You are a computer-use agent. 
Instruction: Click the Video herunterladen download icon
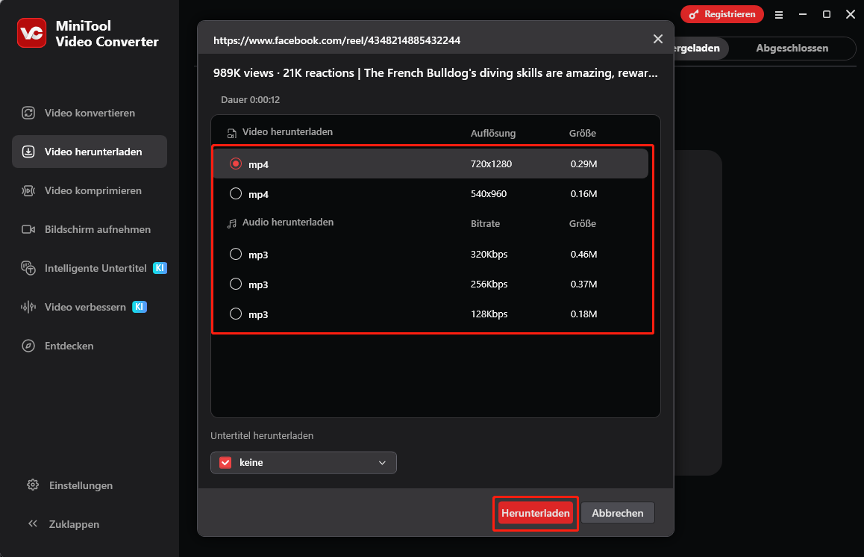click(x=28, y=152)
